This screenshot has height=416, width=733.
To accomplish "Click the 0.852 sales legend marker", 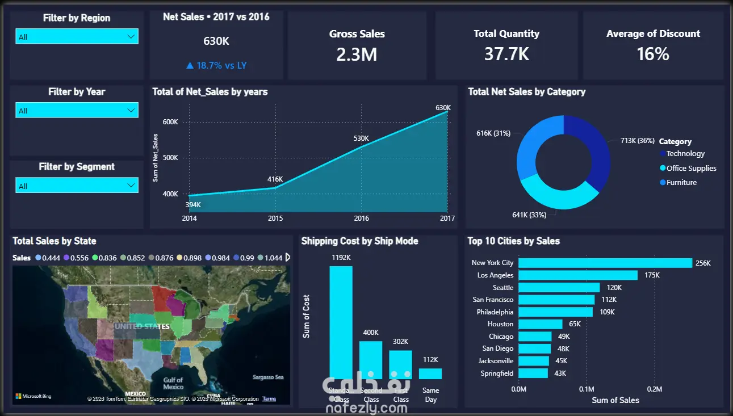I will pos(123,258).
